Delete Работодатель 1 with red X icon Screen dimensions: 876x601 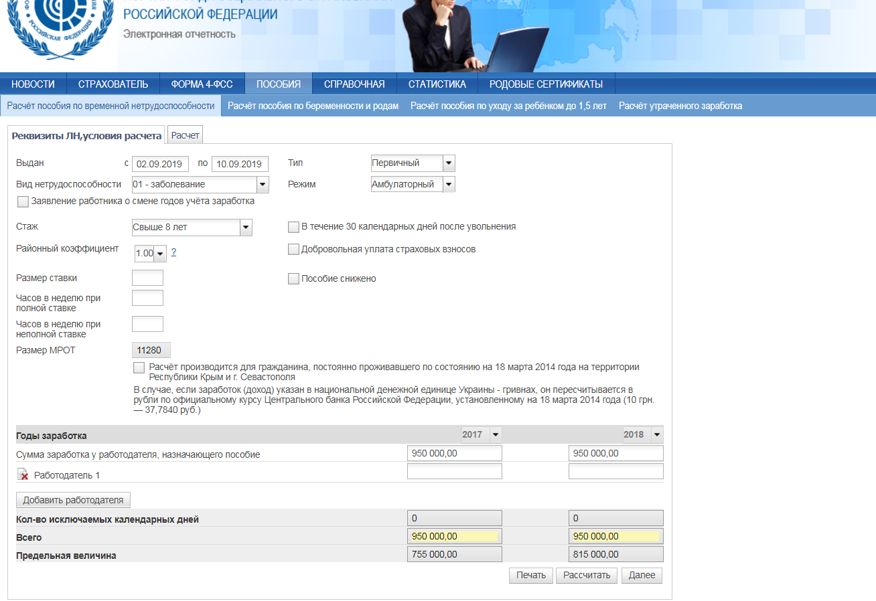click(23, 475)
